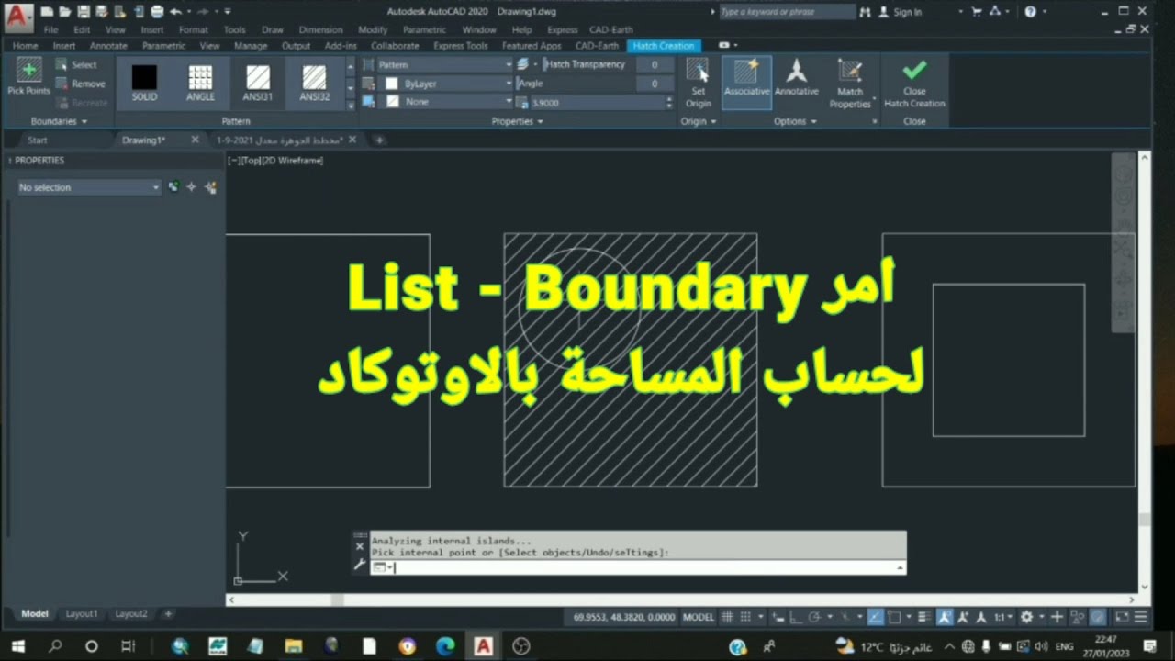Click Select Objects icon in Properties panel
This screenshot has height=661, width=1175.
pyautogui.click(x=191, y=187)
